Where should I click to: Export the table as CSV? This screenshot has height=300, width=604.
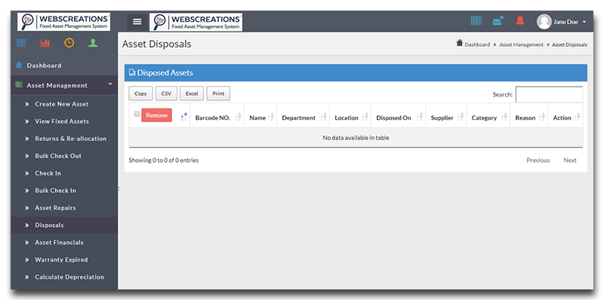166,93
